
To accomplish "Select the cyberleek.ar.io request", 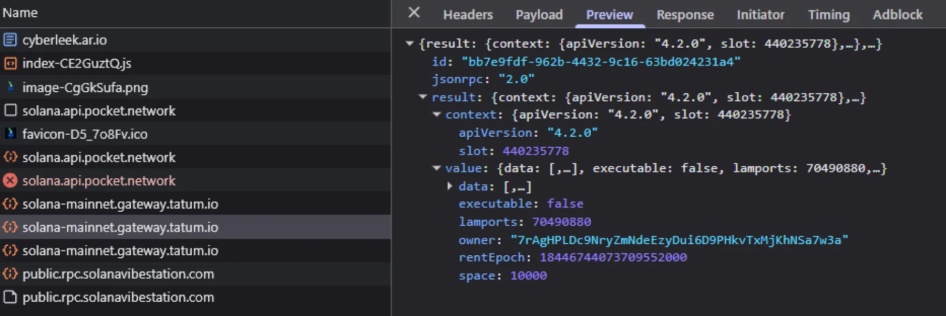I will pyautogui.click(x=196, y=40).
